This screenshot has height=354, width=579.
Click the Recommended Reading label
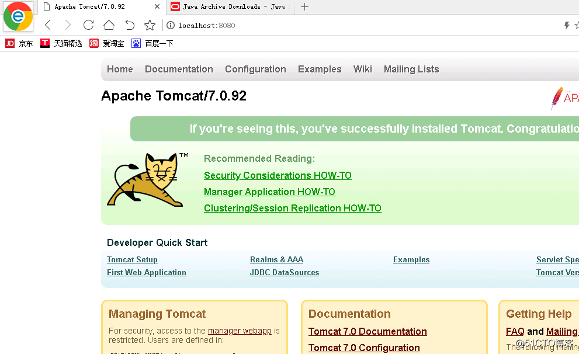pyautogui.click(x=259, y=159)
